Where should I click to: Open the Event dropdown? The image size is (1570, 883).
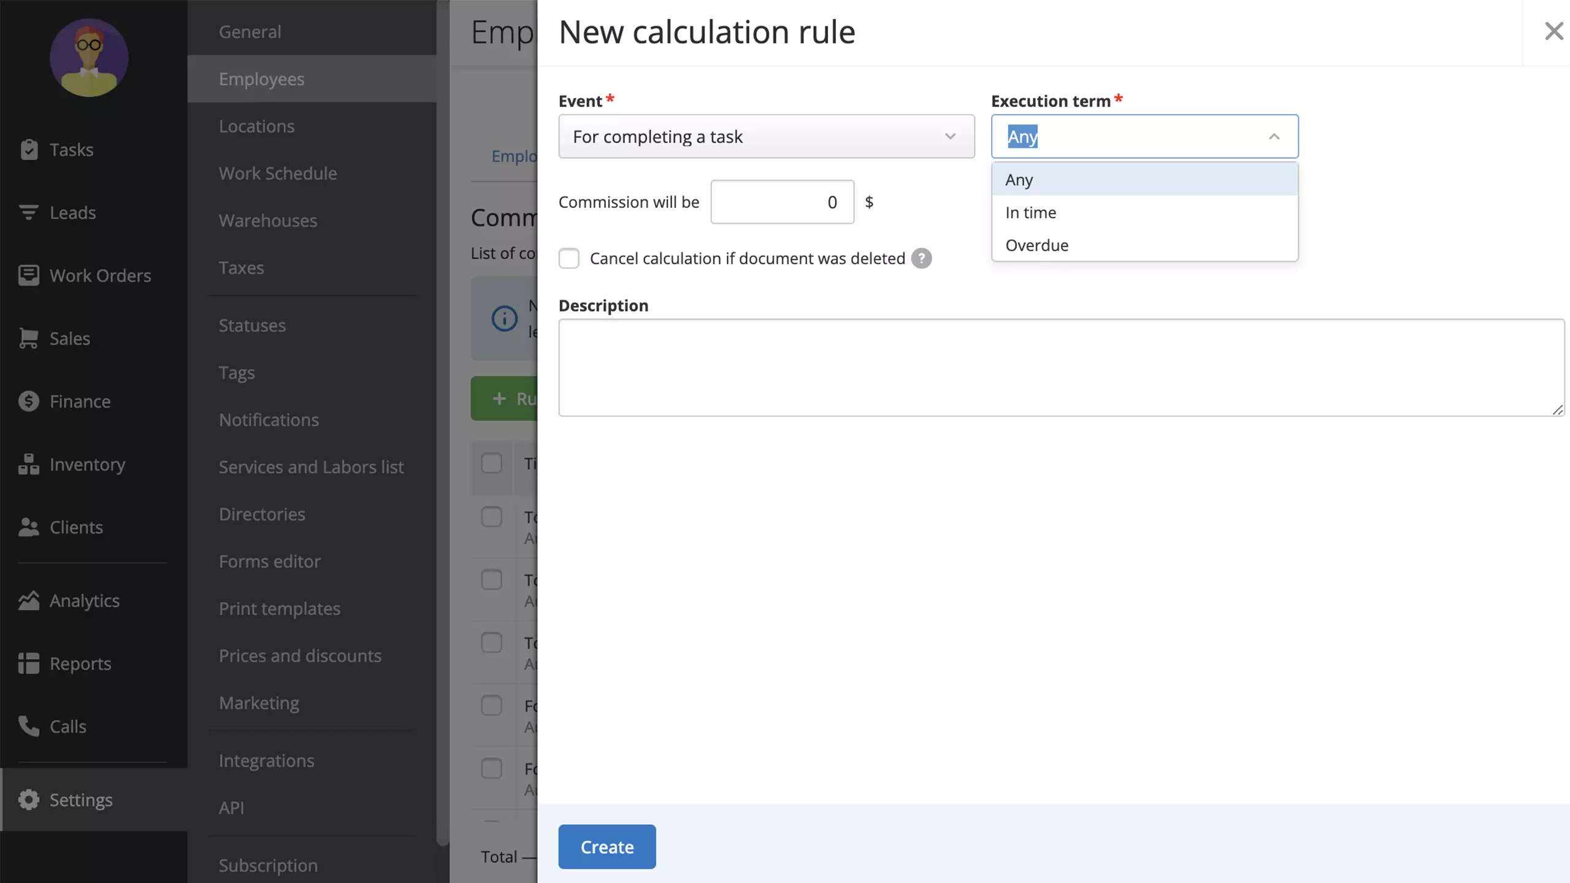pyautogui.click(x=766, y=136)
